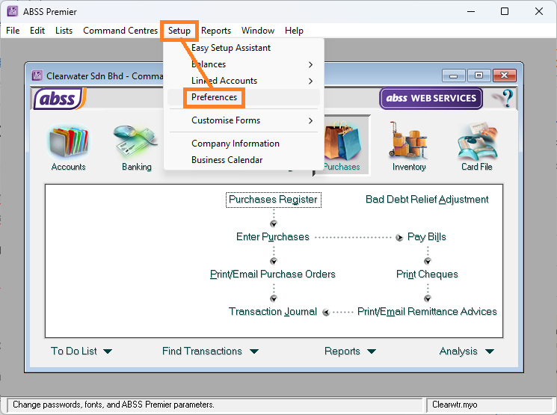Open Print Cheques
Viewport: 557px width, 415px height.
(427, 274)
